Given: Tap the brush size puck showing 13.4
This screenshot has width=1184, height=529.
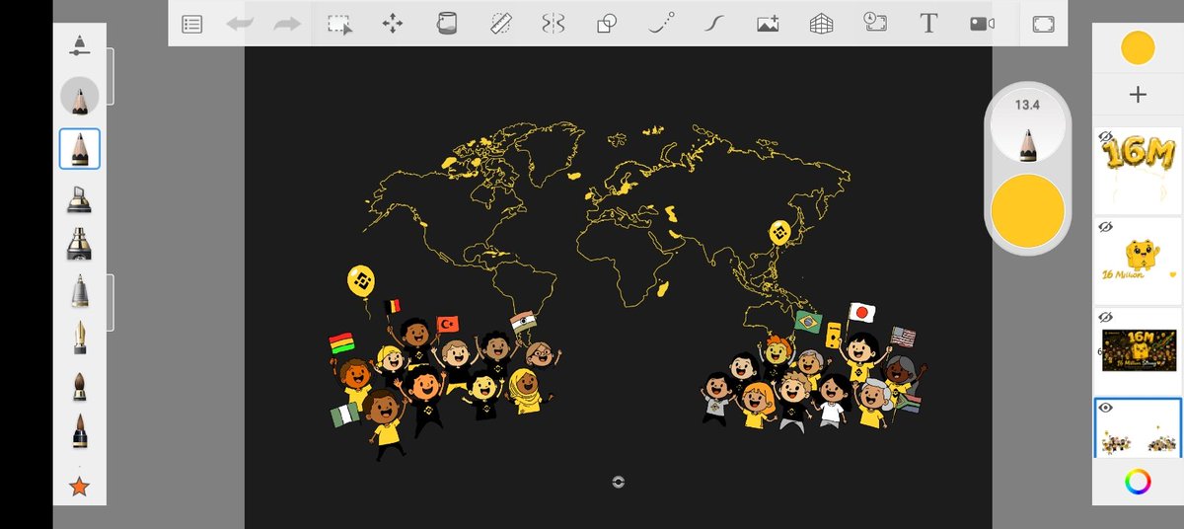Looking at the screenshot, I should pos(1027,125).
